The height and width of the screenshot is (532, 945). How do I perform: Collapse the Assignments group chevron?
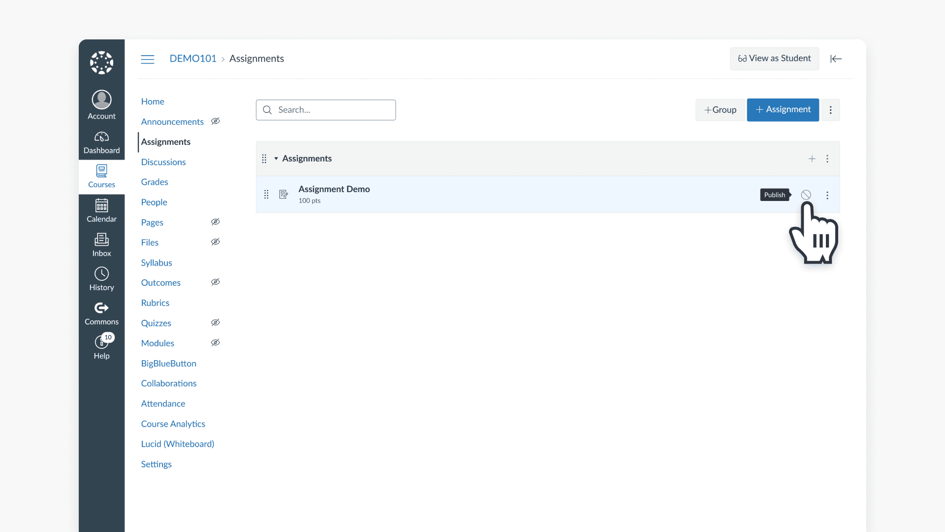276,159
